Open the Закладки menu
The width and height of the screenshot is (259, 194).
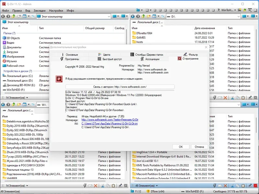tap(39, 11)
